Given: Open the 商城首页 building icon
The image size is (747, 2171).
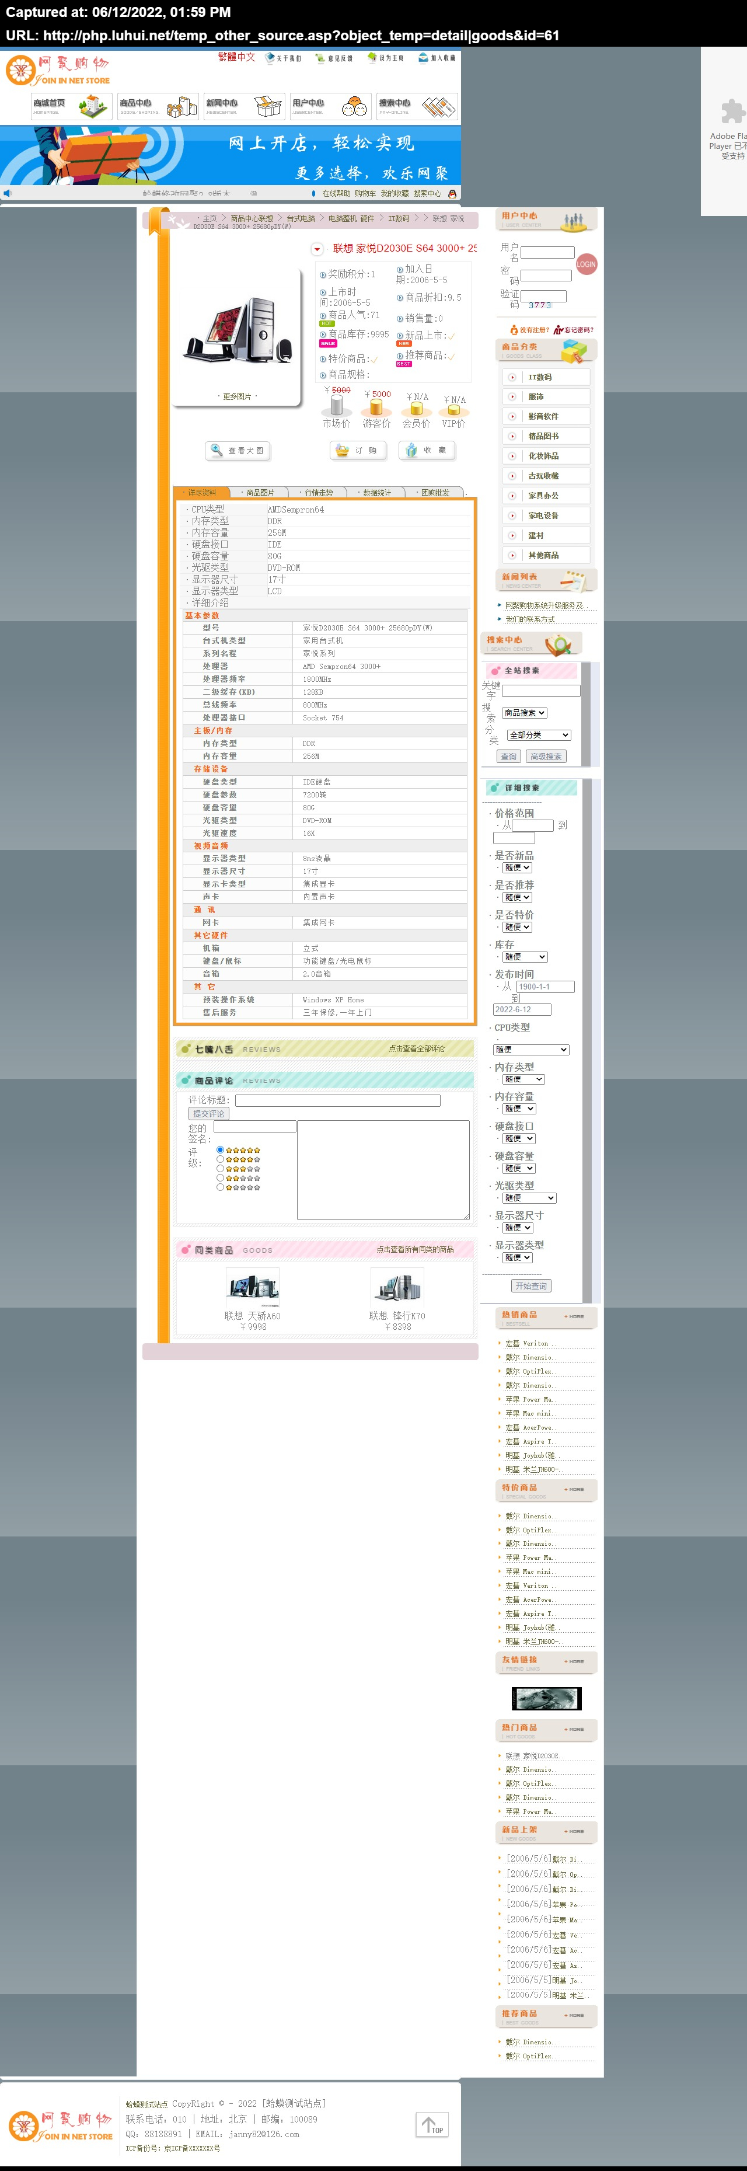Looking at the screenshot, I should point(93,106).
